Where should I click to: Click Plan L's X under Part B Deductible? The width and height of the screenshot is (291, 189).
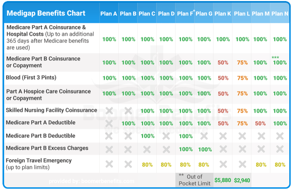[x=242, y=136]
